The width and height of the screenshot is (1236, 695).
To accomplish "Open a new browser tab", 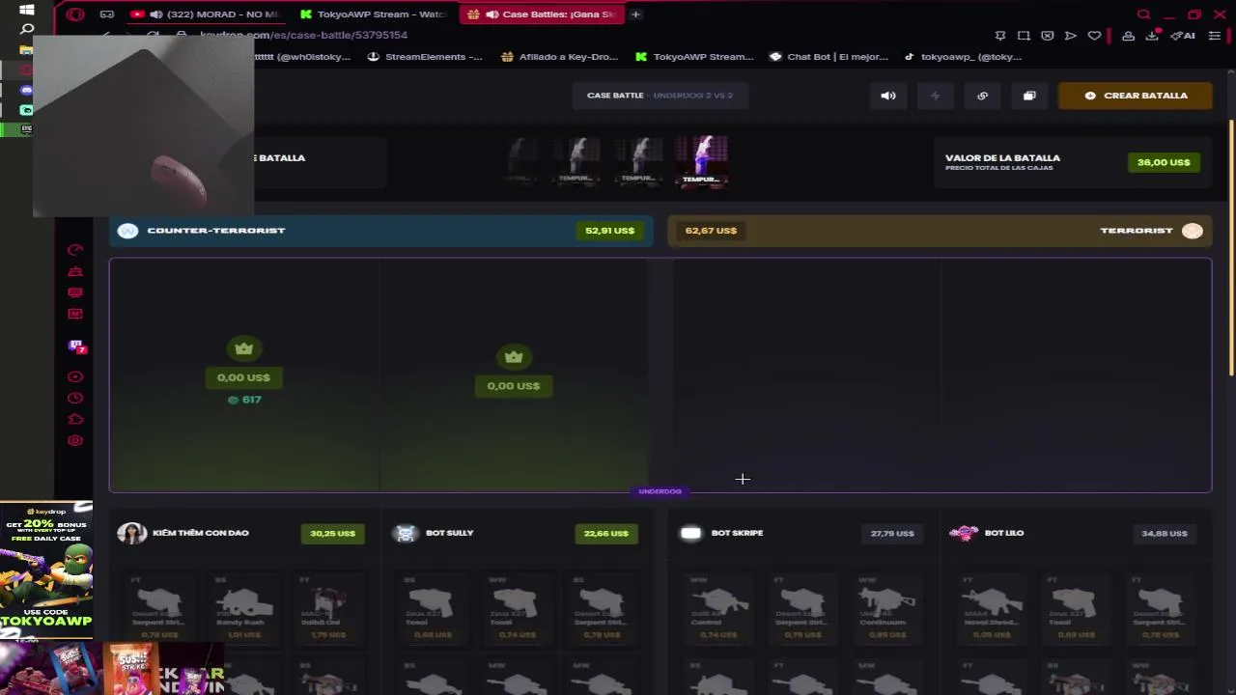I will pyautogui.click(x=635, y=14).
